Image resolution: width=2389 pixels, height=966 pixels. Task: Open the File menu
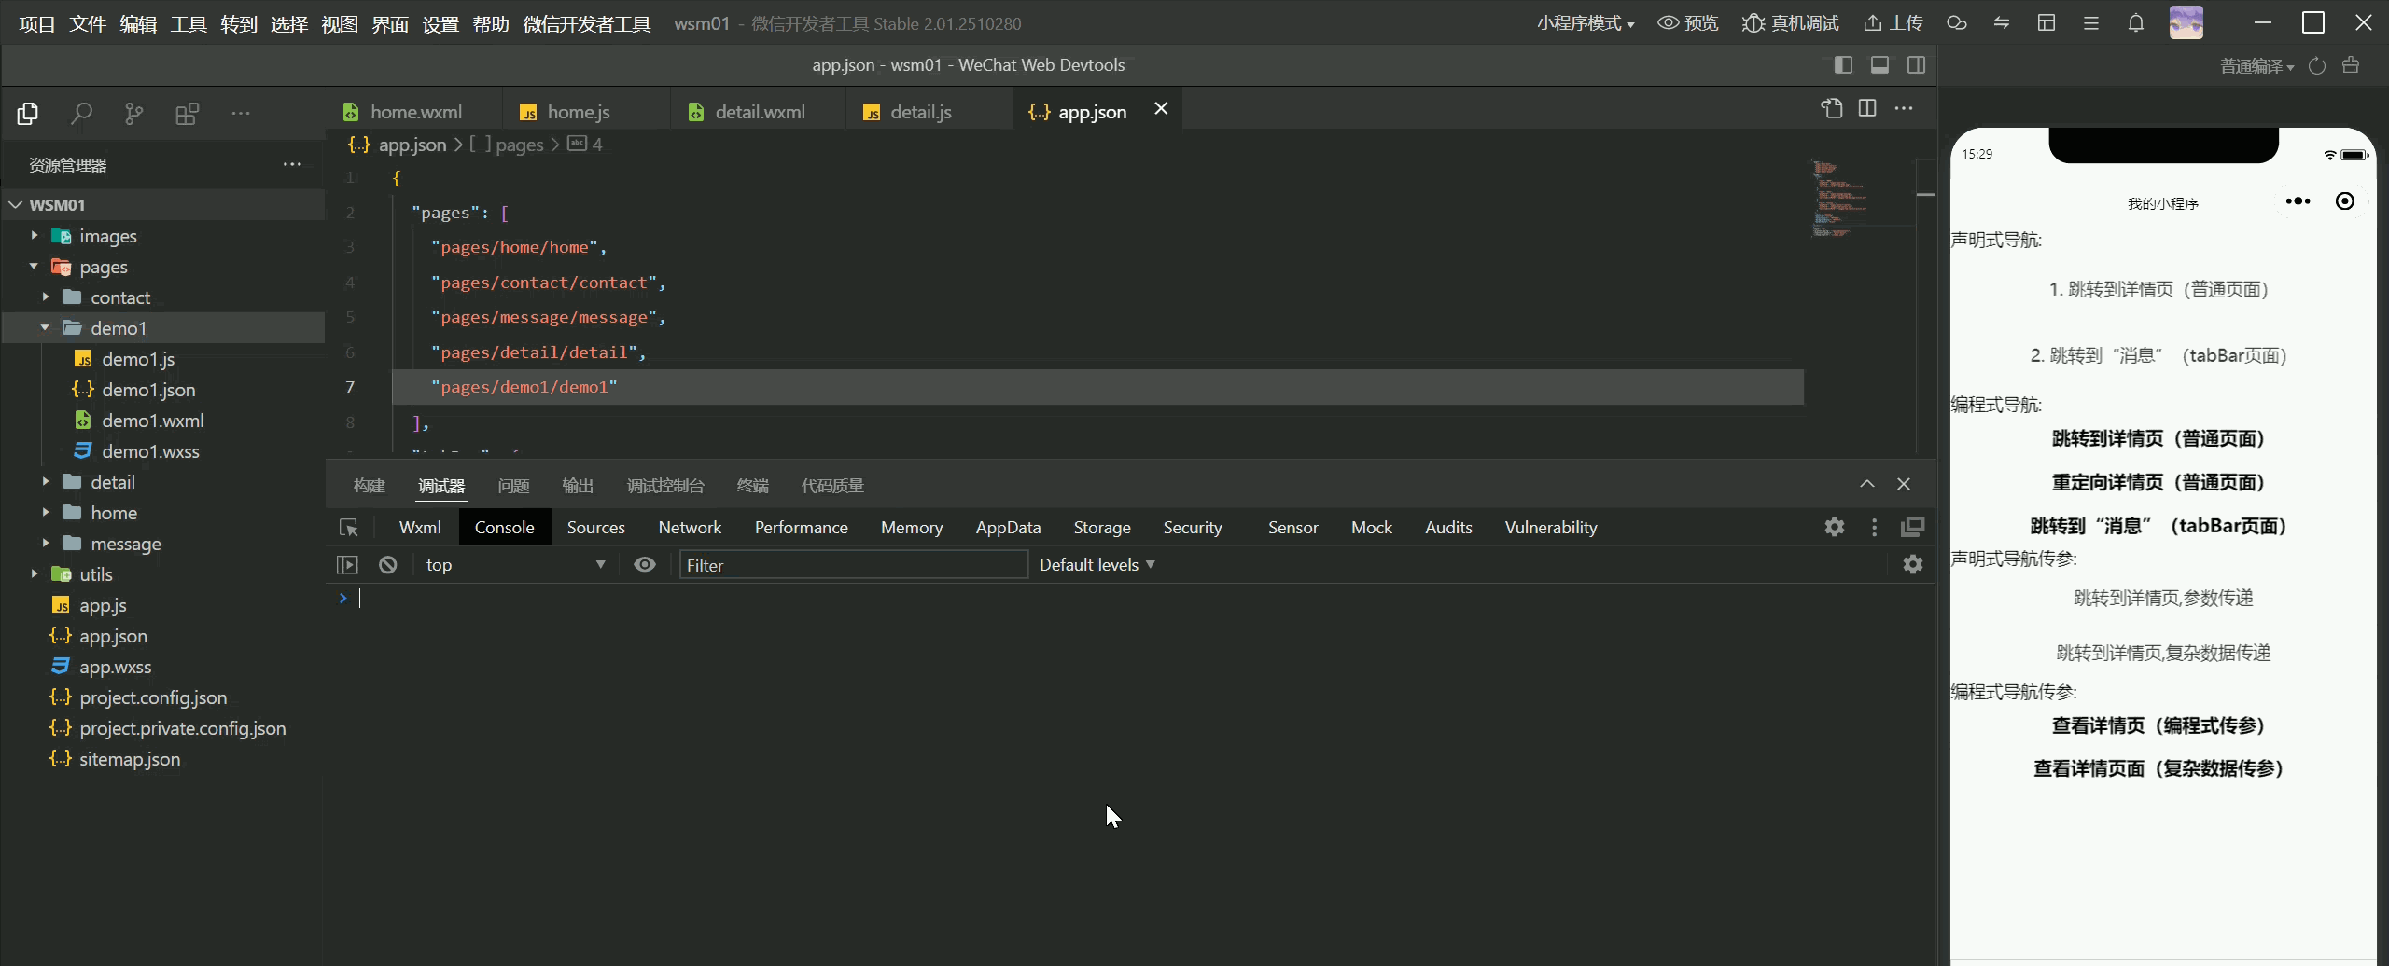pos(88,23)
